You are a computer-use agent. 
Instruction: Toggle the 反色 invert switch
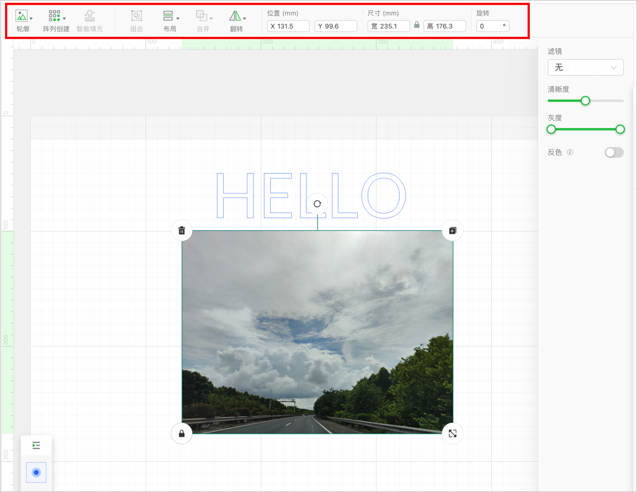pyautogui.click(x=614, y=152)
